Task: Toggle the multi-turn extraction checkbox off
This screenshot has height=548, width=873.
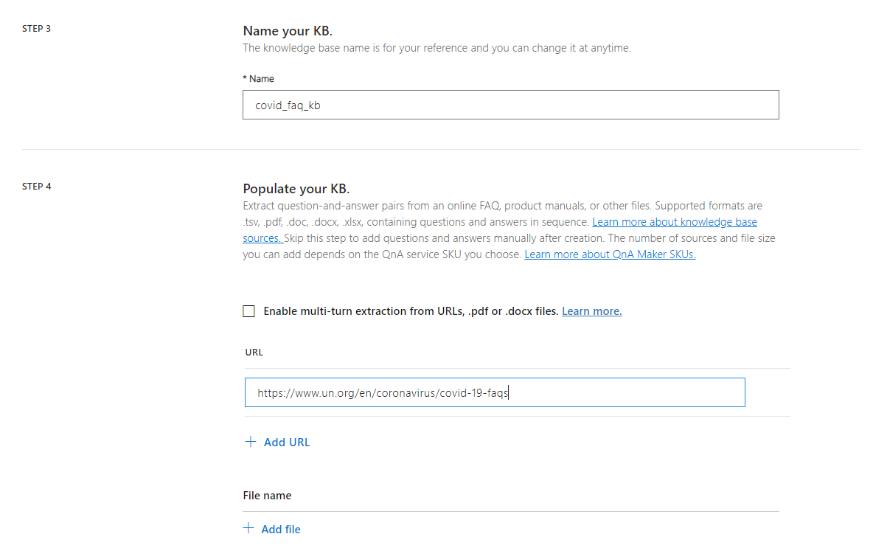Action: 248,311
